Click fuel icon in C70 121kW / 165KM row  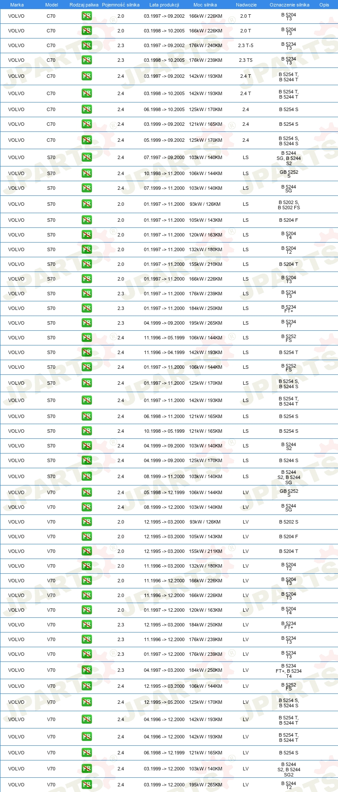[87, 124]
